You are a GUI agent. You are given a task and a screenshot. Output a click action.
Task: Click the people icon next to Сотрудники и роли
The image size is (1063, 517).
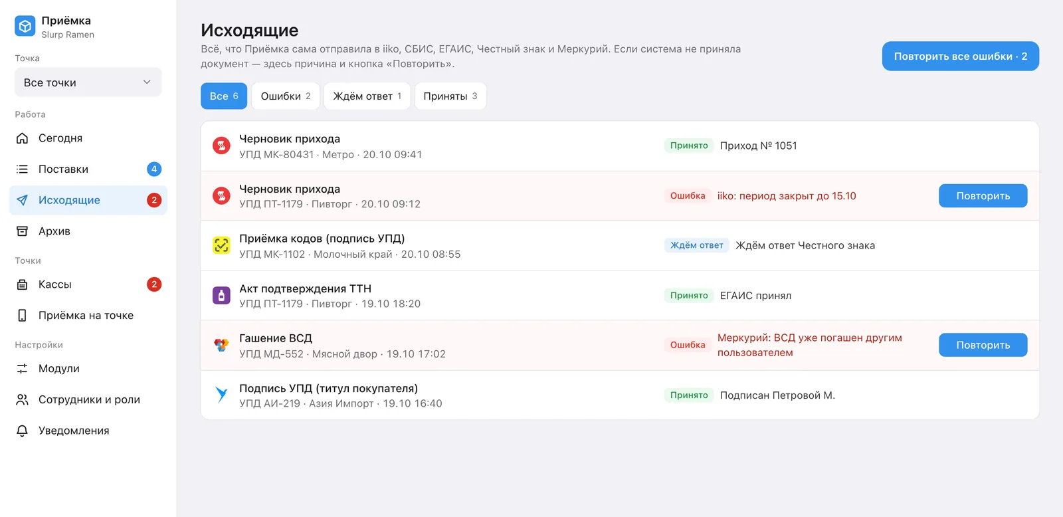(22, 399)
